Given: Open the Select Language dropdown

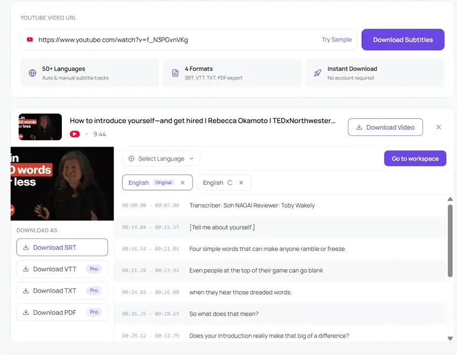Looking at the screenshot, I should (x=161, y=158).
